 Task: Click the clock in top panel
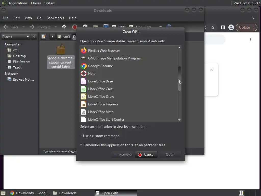pyautogui.click(x=247, y=3)
